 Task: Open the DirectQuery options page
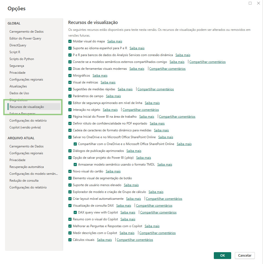click(x=18, y=45)
